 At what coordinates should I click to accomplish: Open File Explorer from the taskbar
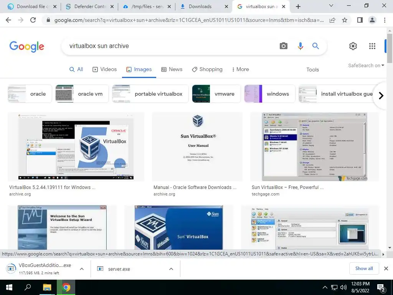pos(47,287)
